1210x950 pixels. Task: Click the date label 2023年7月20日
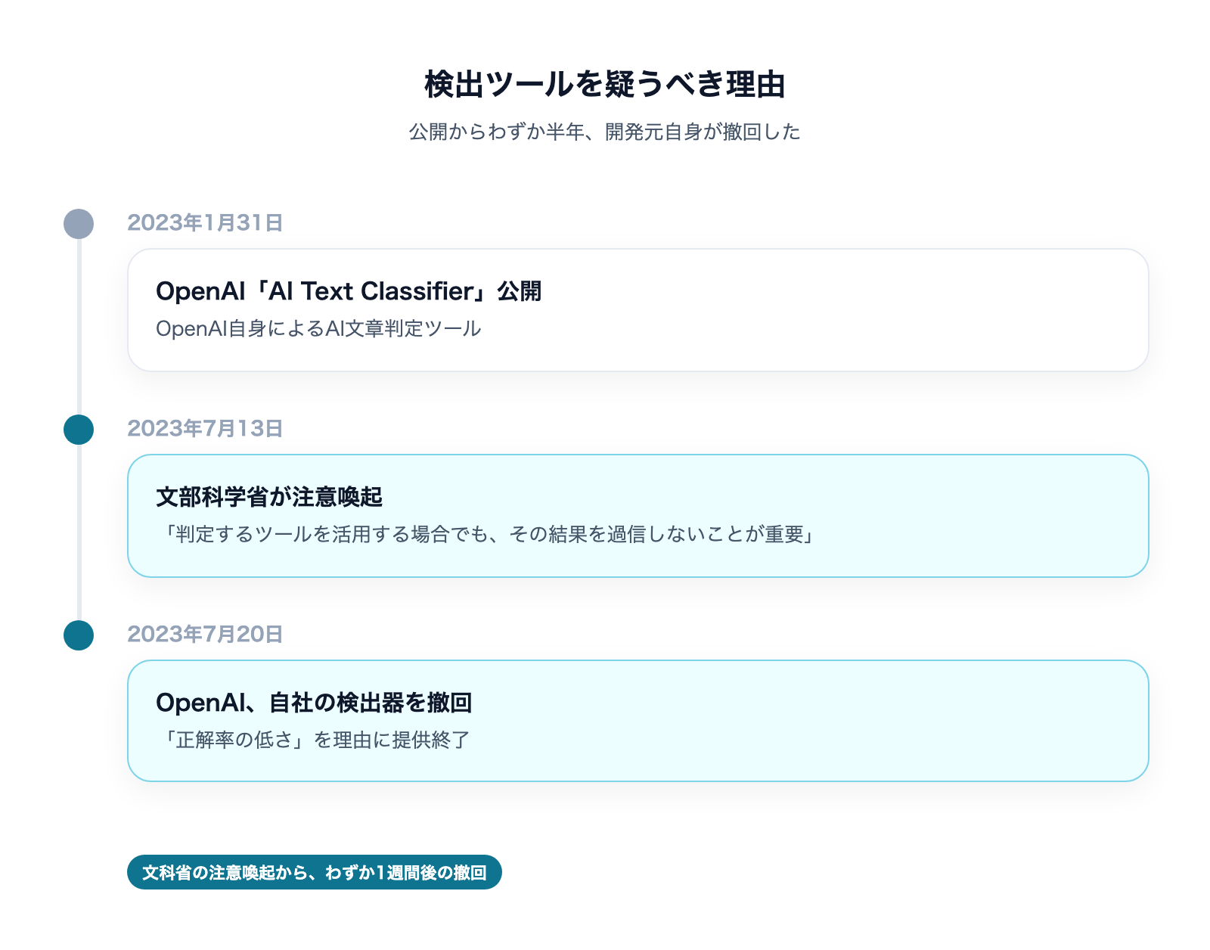[x=205, y=634]
